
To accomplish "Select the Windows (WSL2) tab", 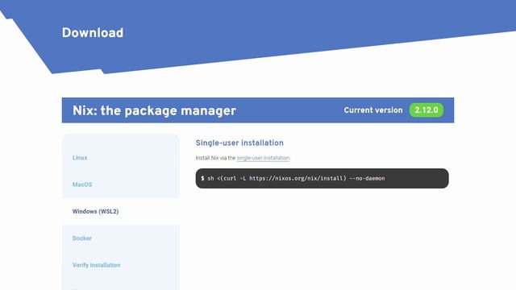I will pyautogui.click(x=95, y=211).
